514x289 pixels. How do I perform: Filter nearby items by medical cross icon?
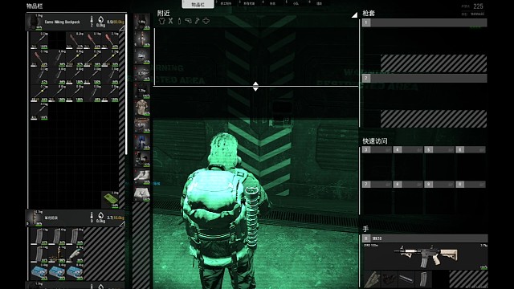pos(206,21)
